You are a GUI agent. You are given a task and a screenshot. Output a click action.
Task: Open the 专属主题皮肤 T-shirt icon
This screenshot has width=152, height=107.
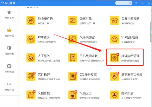click(x=115, y=20)
